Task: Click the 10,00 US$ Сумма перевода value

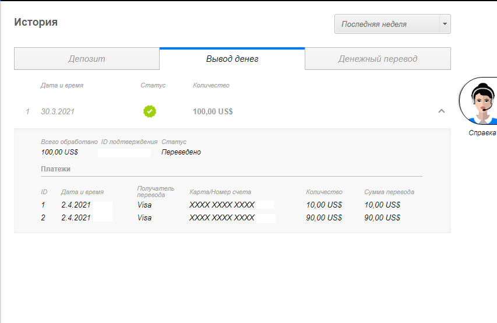Action: (382, 205)
